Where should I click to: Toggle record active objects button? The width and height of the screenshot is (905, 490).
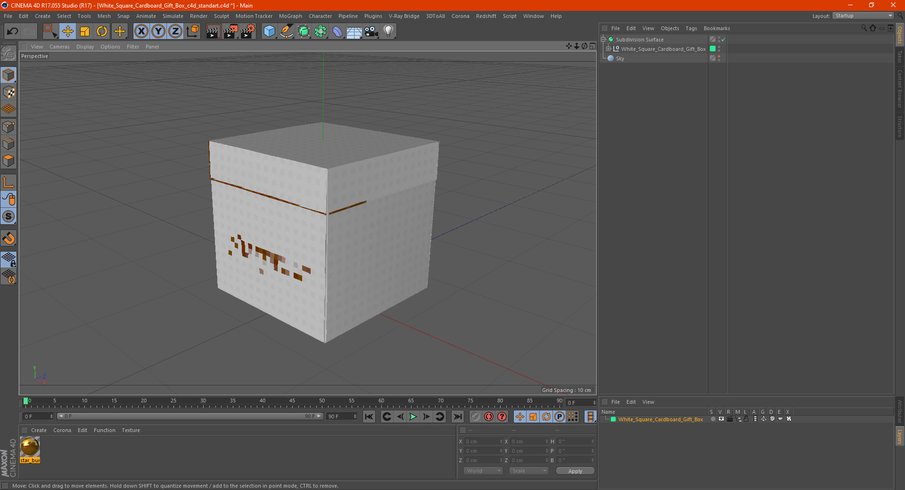point(476,416)
